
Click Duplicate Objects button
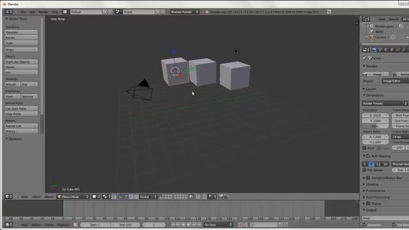pyautogui.click(x=21, y=62)
